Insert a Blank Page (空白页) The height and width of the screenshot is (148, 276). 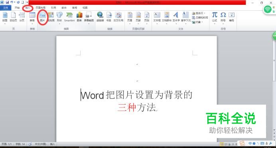(13, 17)
